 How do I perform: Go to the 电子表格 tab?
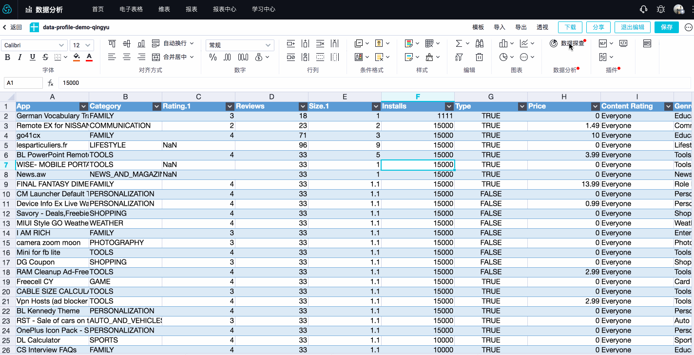pos(131,9)
